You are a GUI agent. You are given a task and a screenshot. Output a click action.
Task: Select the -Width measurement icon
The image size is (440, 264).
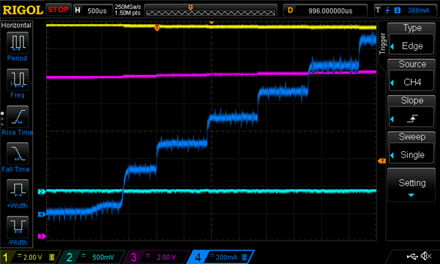[17, 227]
